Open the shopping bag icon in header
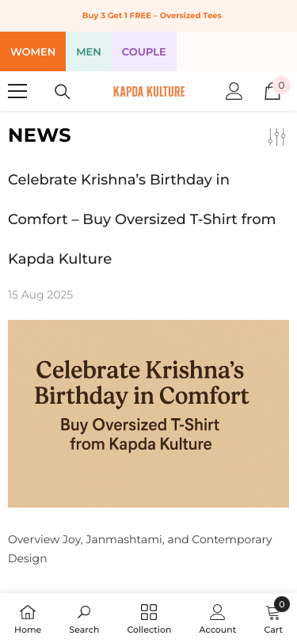The height and width of the screenshot is (643, 297). coord(272,91)
